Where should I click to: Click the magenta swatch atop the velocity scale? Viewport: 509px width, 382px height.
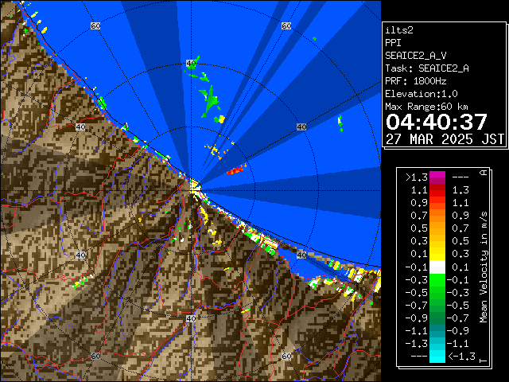437,177
